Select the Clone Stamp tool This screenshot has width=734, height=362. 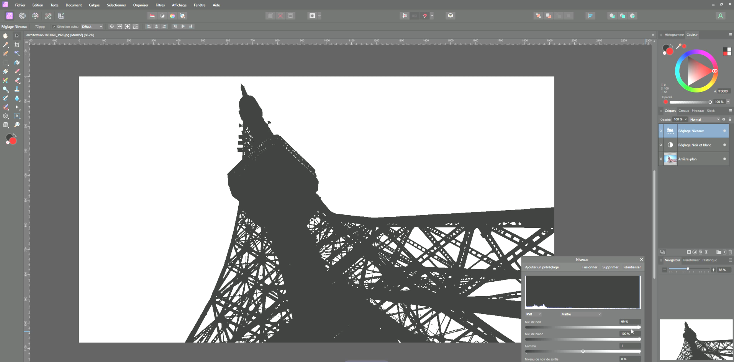(17, 89)
